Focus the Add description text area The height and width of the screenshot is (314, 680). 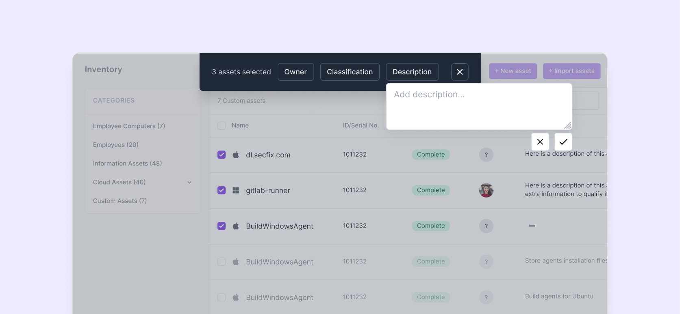479,107
